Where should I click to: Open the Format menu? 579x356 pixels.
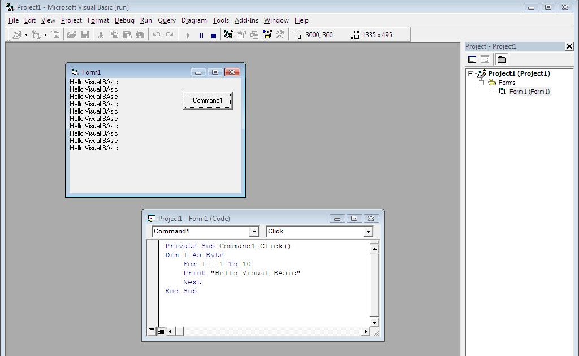[x=98, y=20]
